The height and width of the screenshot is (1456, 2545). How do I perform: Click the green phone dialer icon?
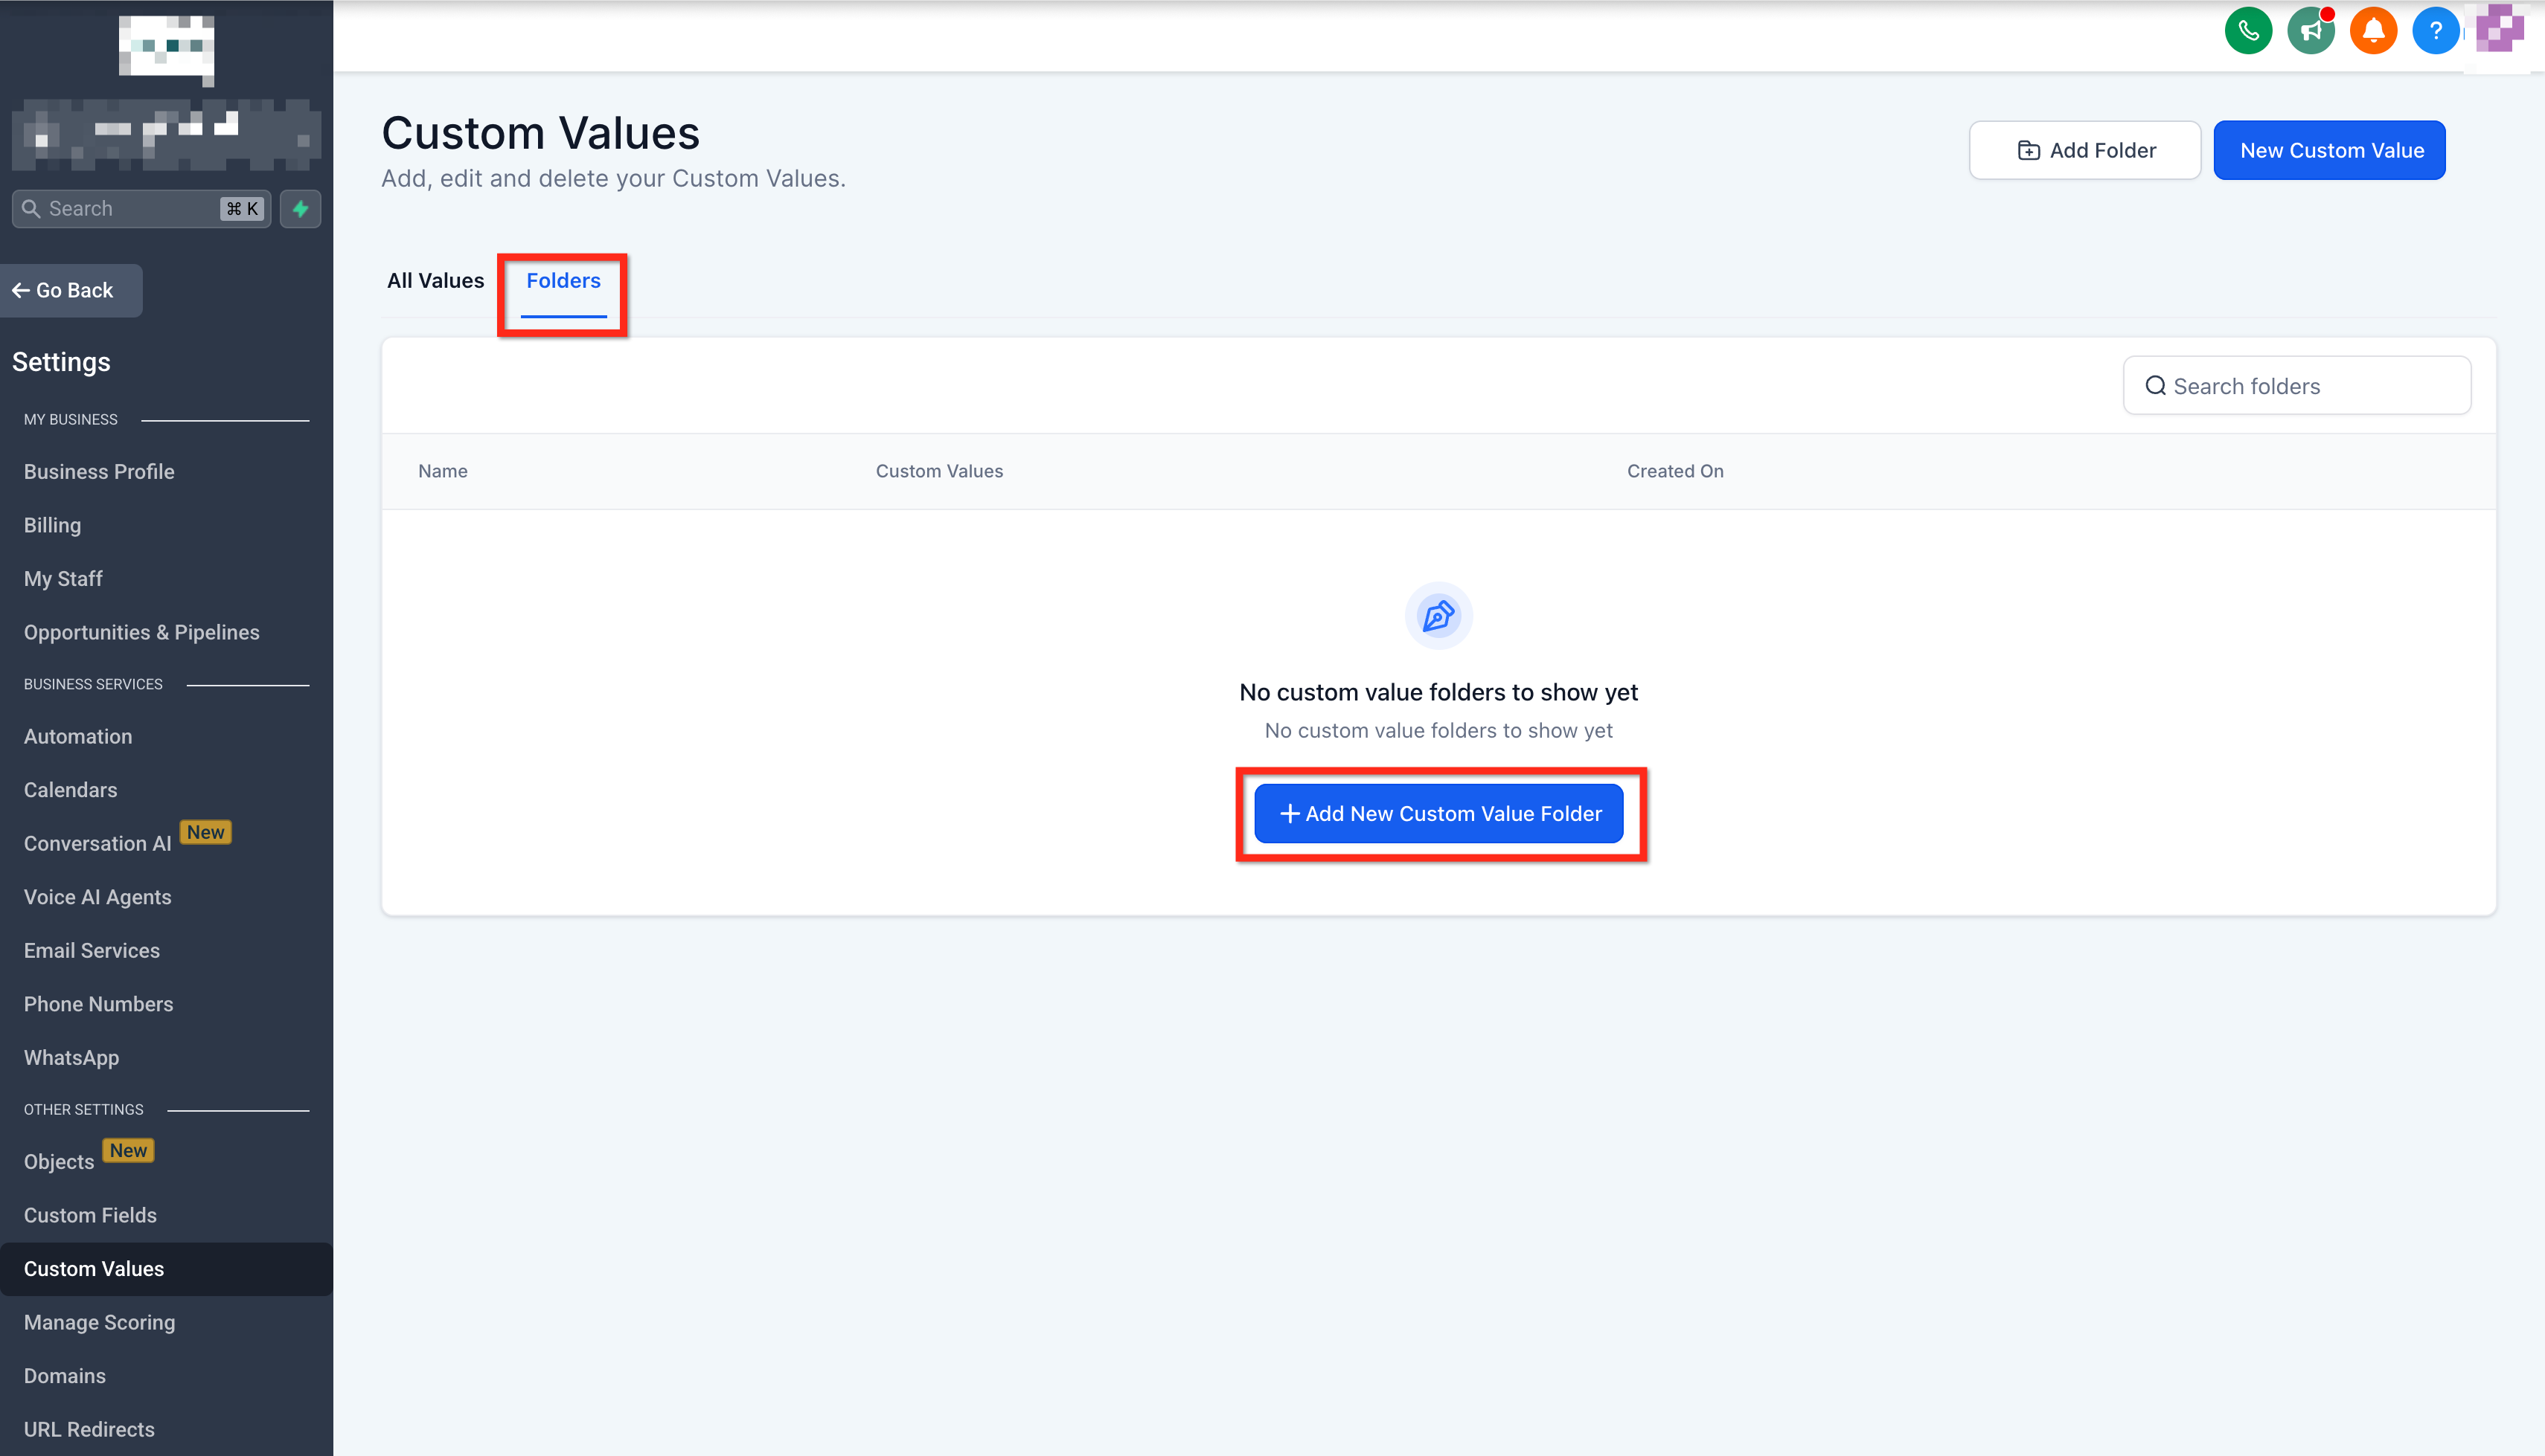pos(2248,31)
